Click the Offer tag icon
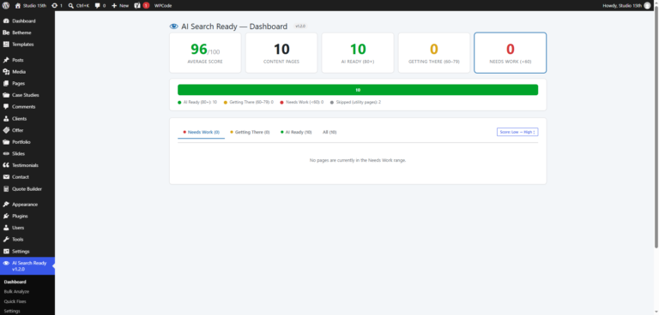The height and width of the screenshot is (315, 659). [6, 130]
